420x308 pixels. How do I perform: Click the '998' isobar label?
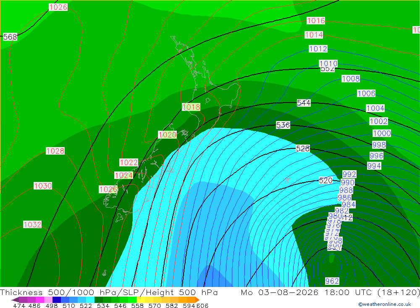pos(379,145)
